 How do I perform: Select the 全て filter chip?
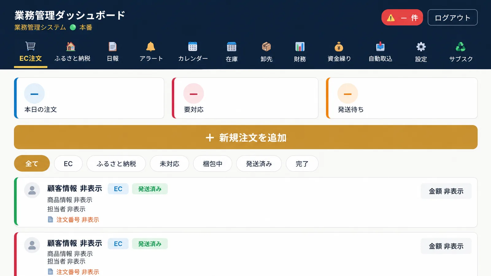coord(32,163)
